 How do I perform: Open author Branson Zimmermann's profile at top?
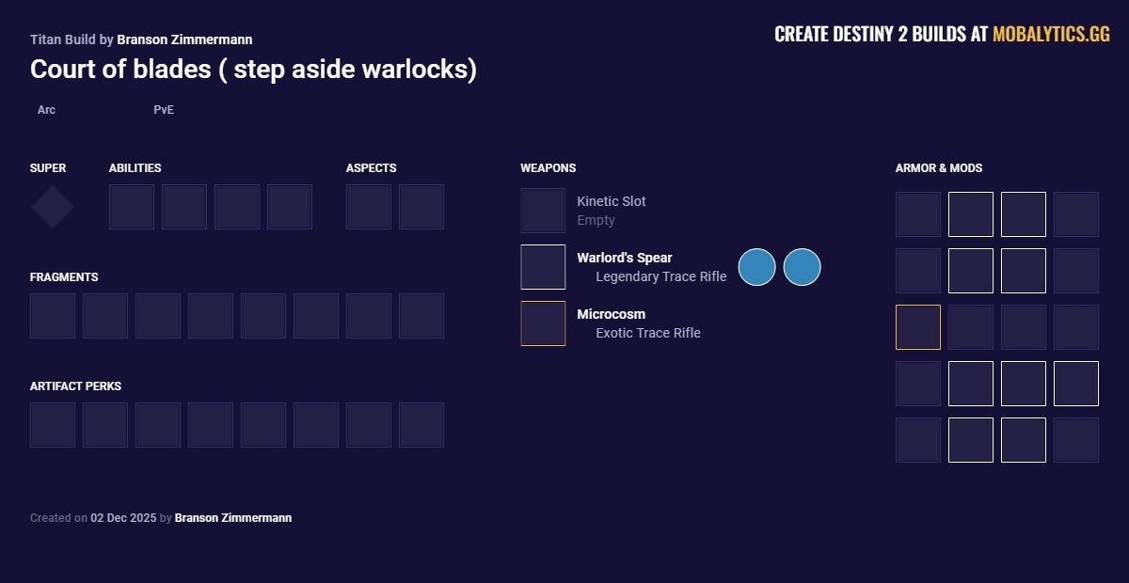coord(184,39)
